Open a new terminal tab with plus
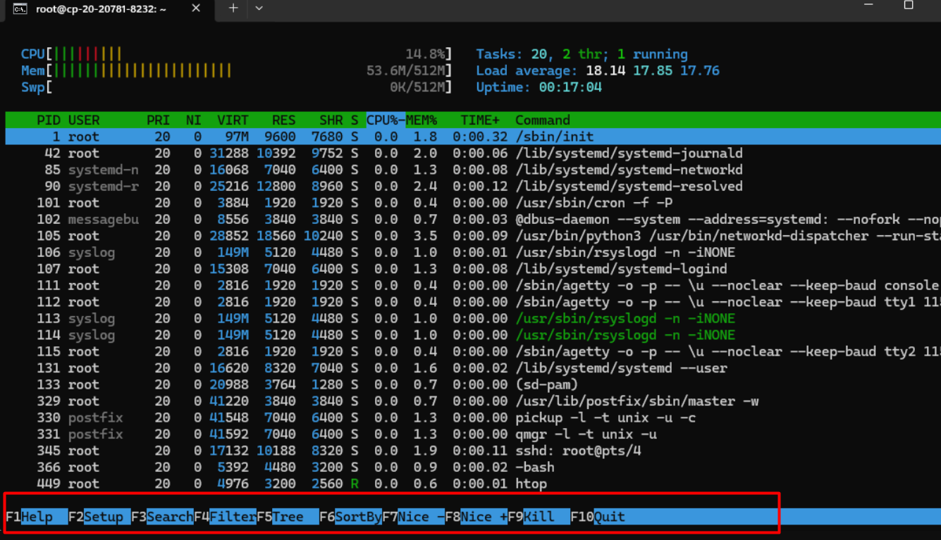Viewport: 941px width, 540px height. [233, 8]
